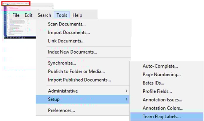
Task: Open the File menu
Action: click(x=16, y=15)
